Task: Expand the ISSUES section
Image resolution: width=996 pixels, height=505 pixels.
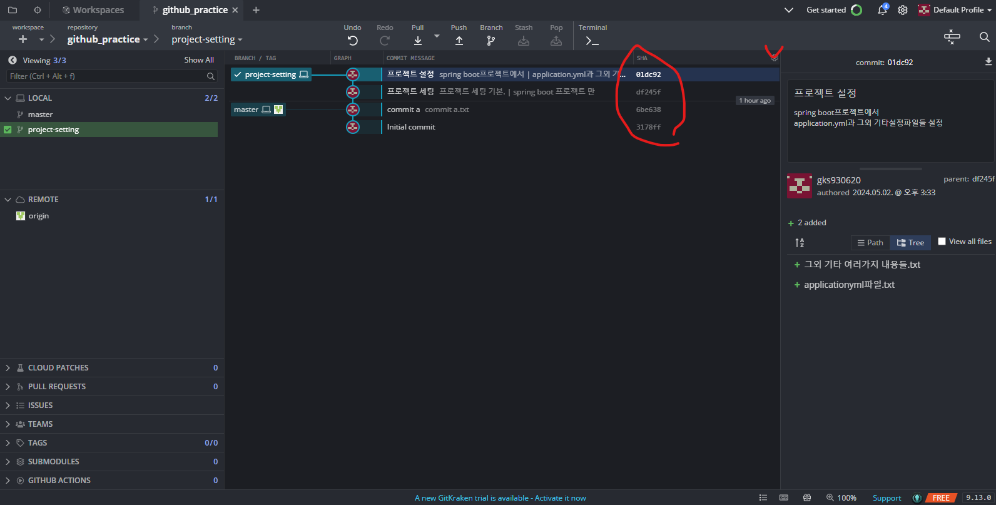Action: 8,406
